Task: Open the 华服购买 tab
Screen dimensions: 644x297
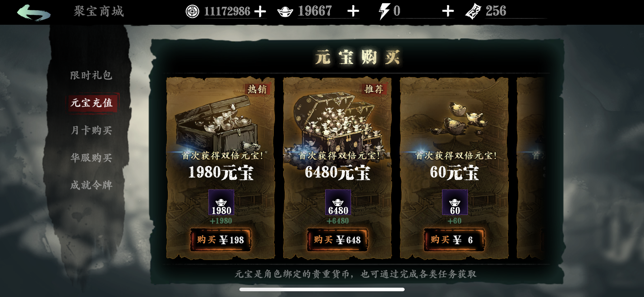Action: point(91,157)
